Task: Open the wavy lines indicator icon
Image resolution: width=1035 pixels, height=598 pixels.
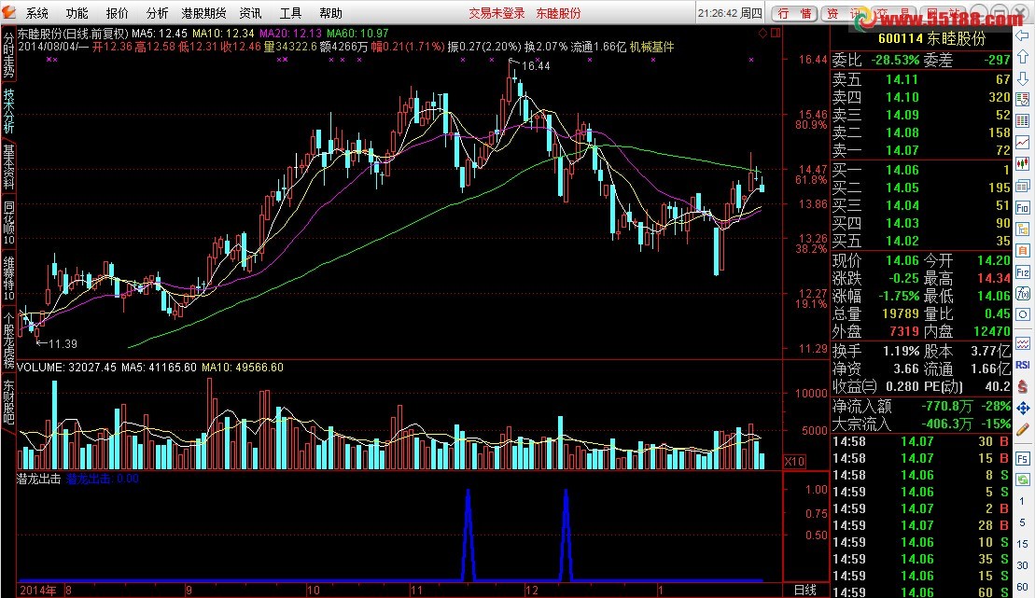Action: coord(1023,343)
